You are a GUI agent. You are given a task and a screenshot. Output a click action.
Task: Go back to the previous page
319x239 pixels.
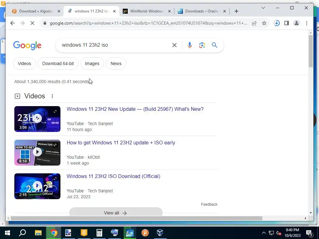[x=12, y=23]
